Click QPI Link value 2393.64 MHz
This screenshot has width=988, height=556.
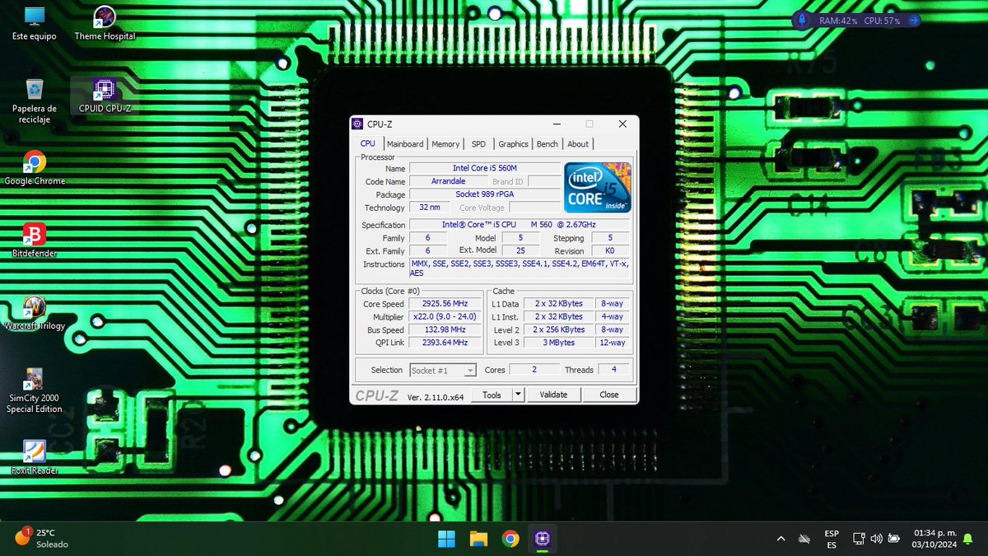tap(445, 343)
